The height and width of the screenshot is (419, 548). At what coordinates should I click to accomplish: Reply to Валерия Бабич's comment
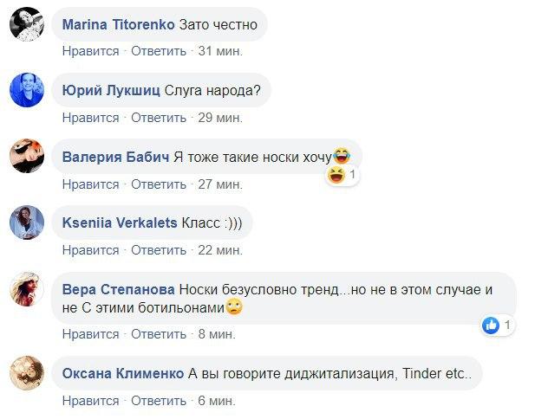(x=159, y=184)
